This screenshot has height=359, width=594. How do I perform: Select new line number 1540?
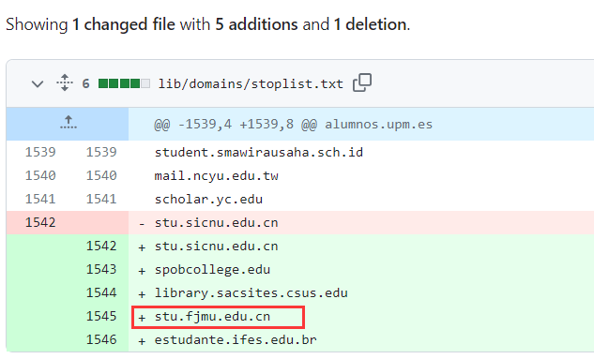[101, 175]
